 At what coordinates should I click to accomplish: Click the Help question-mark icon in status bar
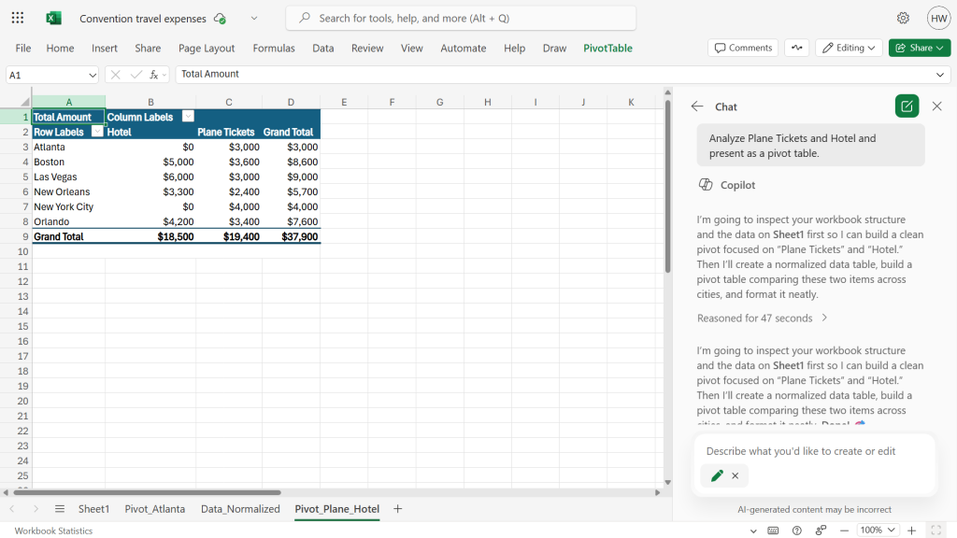pyautogui.click(x=797, y=531)
